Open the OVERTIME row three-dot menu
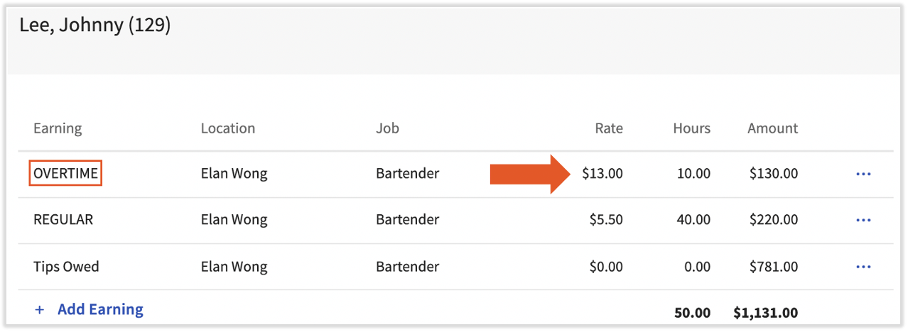 (863, 174)
